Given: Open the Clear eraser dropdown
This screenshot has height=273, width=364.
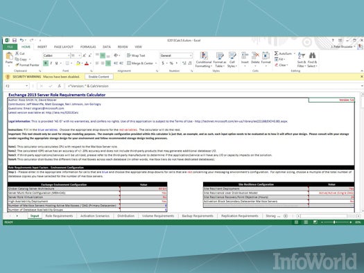Looking at the screenshot, I should pyautogui.click(x=281, y=65).
